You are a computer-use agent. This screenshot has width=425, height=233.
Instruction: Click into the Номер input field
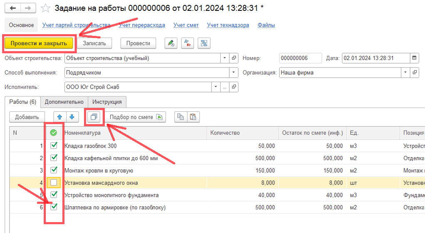tap(300, 58)
